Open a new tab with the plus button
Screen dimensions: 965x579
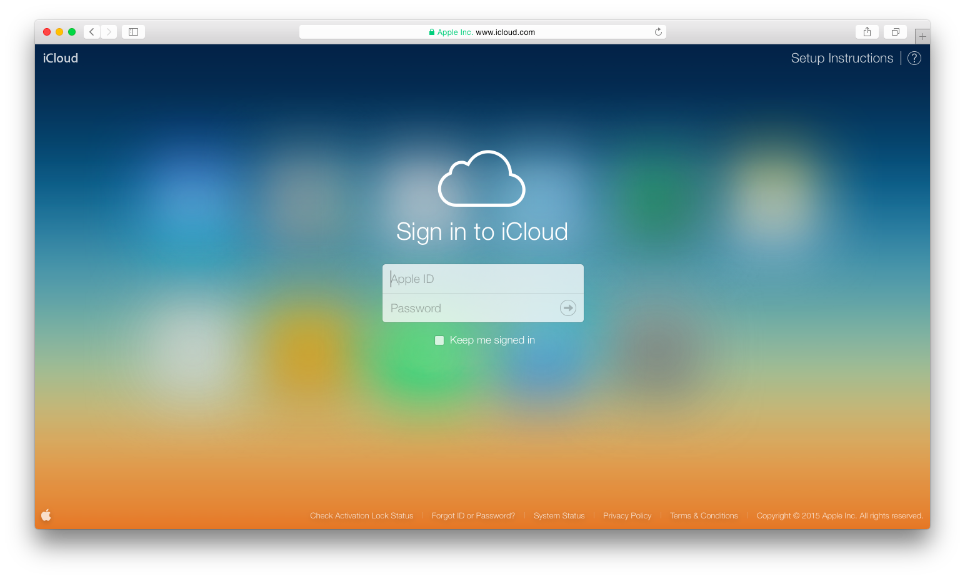[x=922, y=36]
